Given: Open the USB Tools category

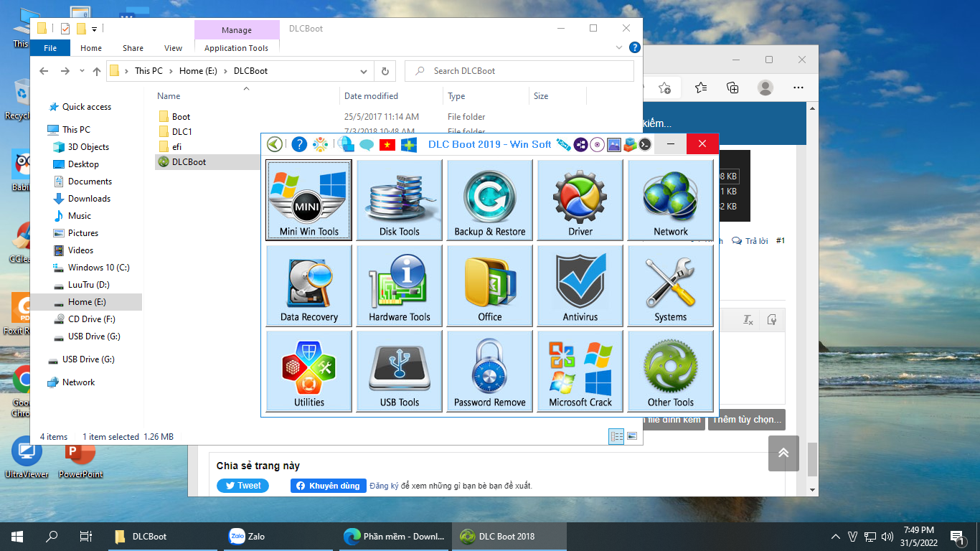Looking at the screenshot, I should (x=400, y=371).
